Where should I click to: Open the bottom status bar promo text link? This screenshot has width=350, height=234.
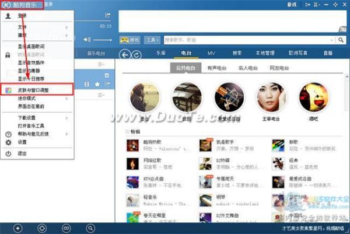313,228
